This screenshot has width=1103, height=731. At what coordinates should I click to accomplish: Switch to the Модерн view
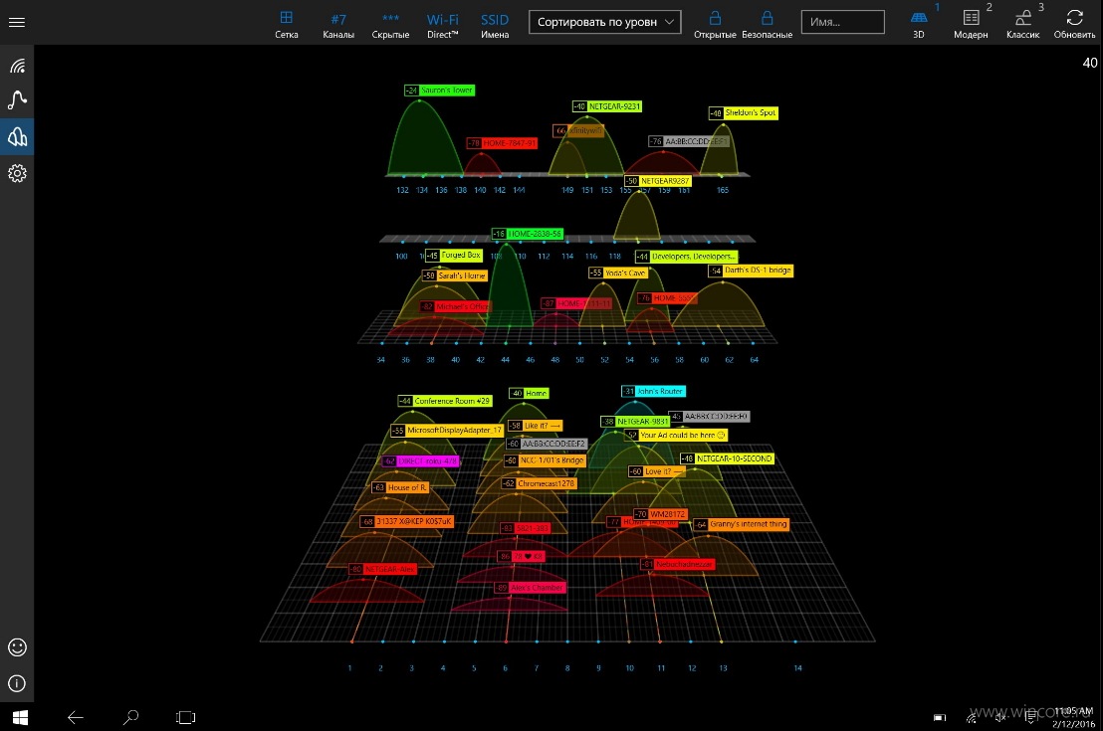click(x=971, y=24)
